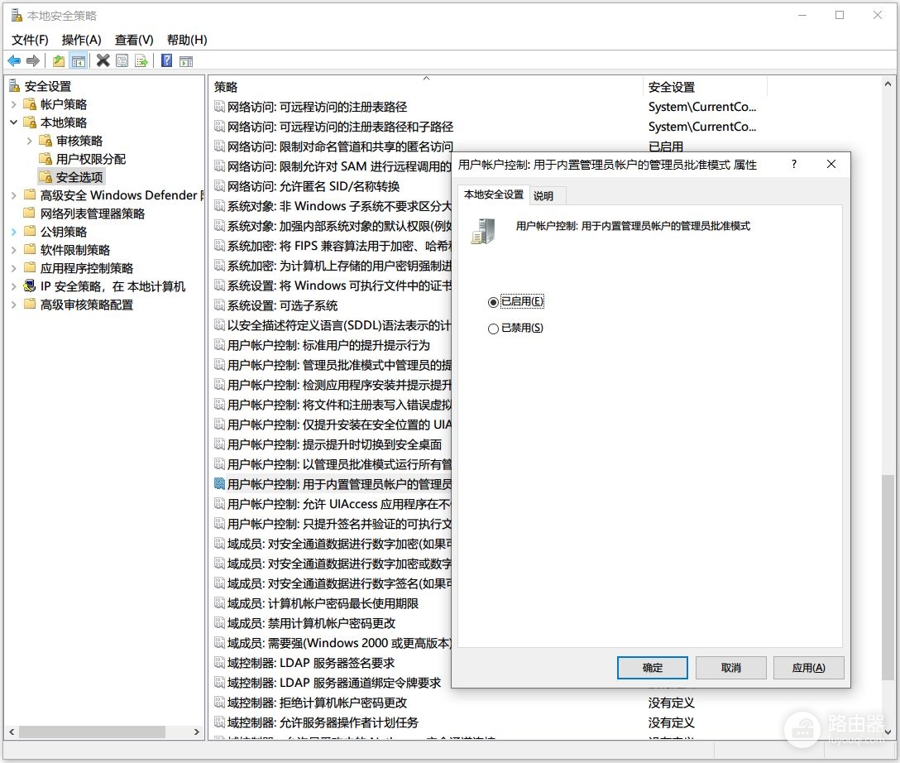Click the horizontal scrollbar thumb in tree pane
This screenshot has width=900, height=763.
(x=92, y=732)
